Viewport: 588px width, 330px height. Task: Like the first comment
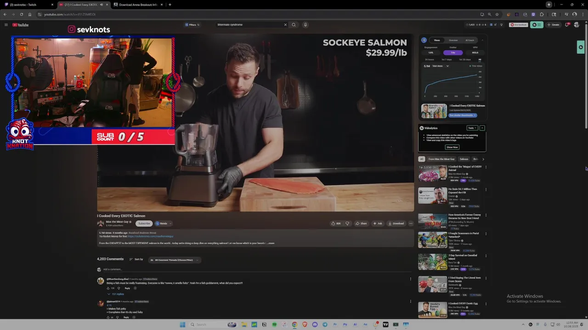tap(108, 288)
